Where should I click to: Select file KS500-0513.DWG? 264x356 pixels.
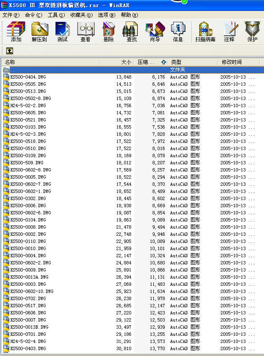(x=28, y=91)
